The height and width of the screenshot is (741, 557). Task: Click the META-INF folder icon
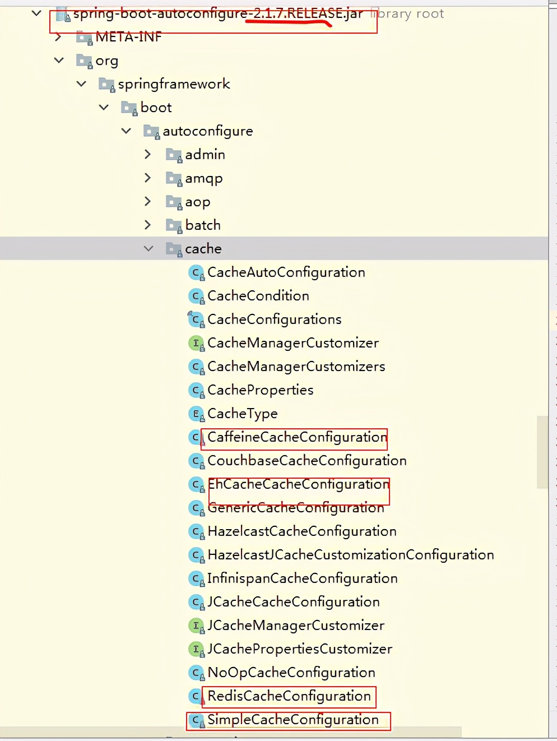coord(85,38)
